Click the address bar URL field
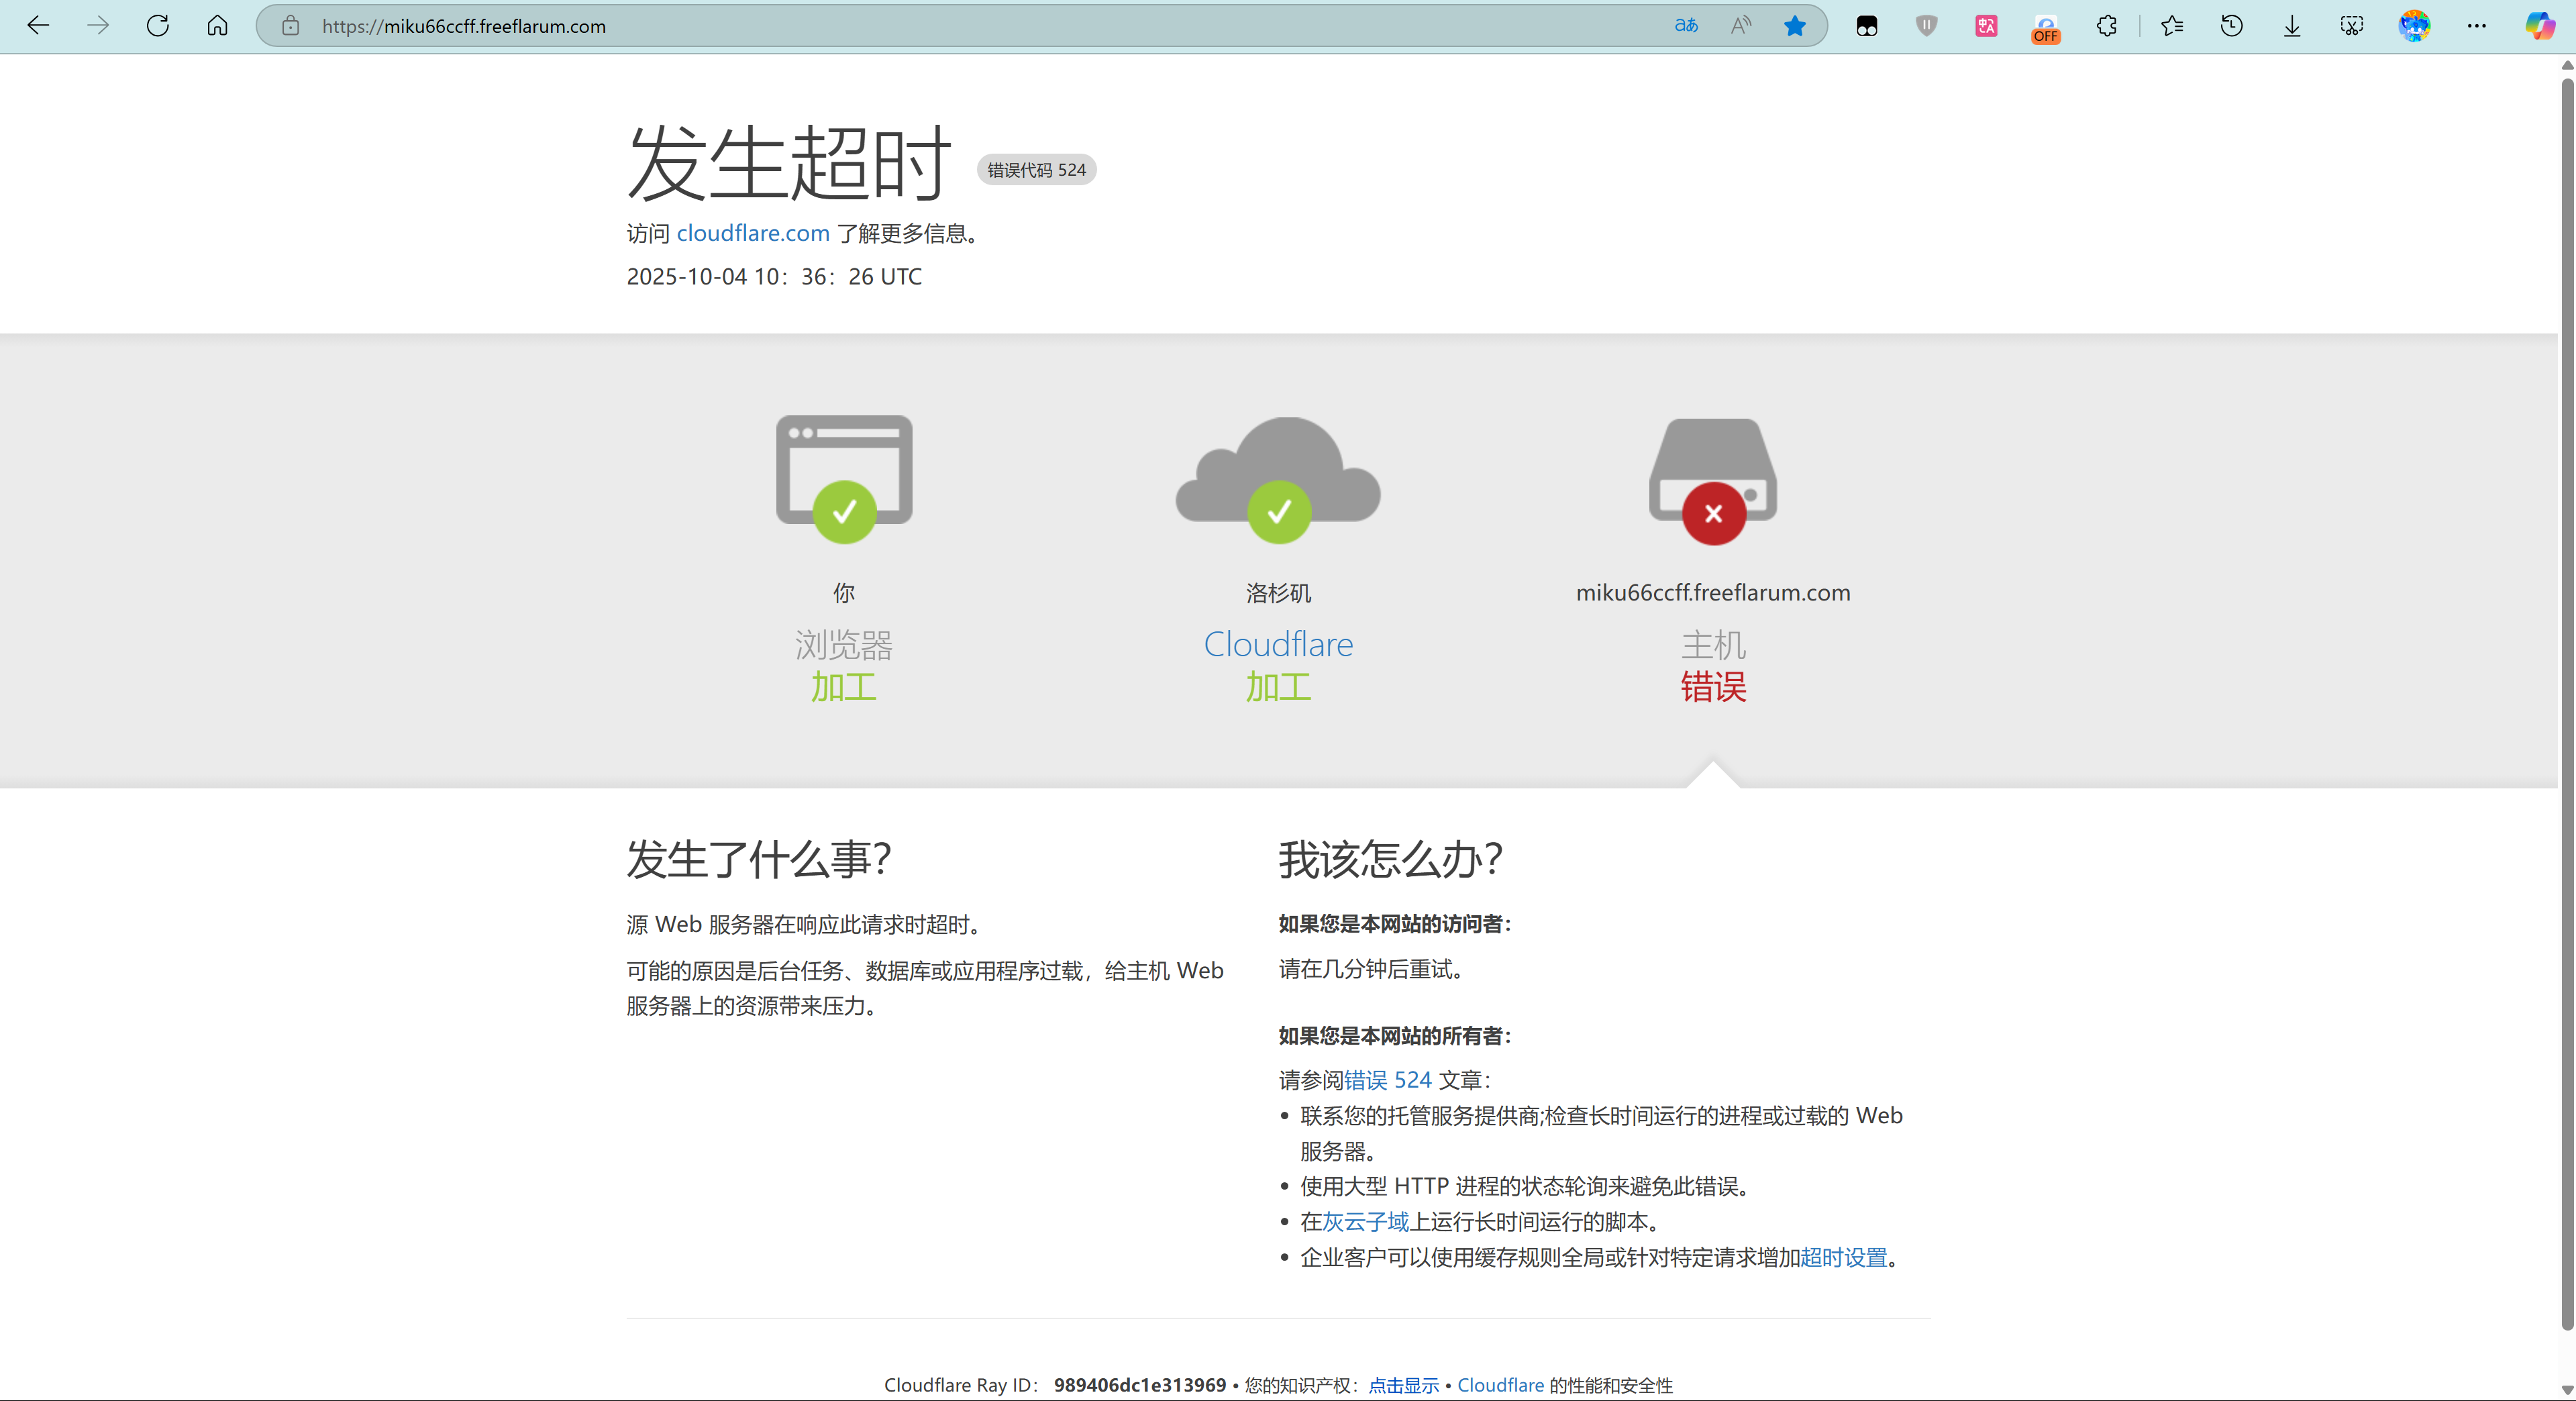This screenshot has width=2576, height=1401. click(900, 26)
